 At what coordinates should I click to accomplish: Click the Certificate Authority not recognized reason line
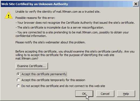click(75, 23)
